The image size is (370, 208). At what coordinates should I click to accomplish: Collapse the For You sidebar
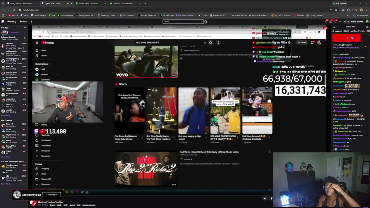point(25,27)
